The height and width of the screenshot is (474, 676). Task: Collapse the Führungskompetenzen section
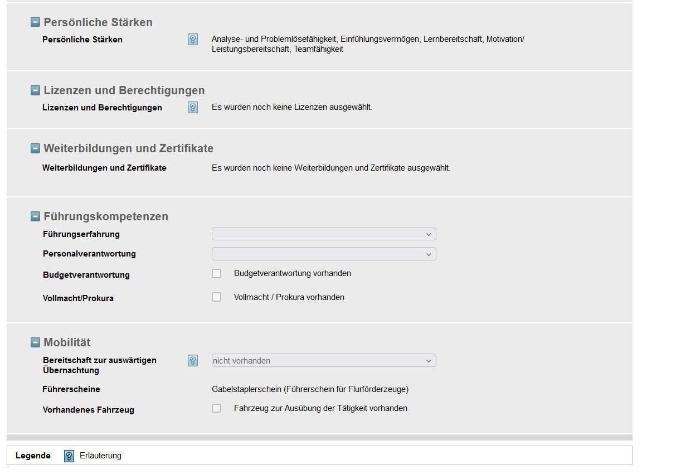pos(36,216)
